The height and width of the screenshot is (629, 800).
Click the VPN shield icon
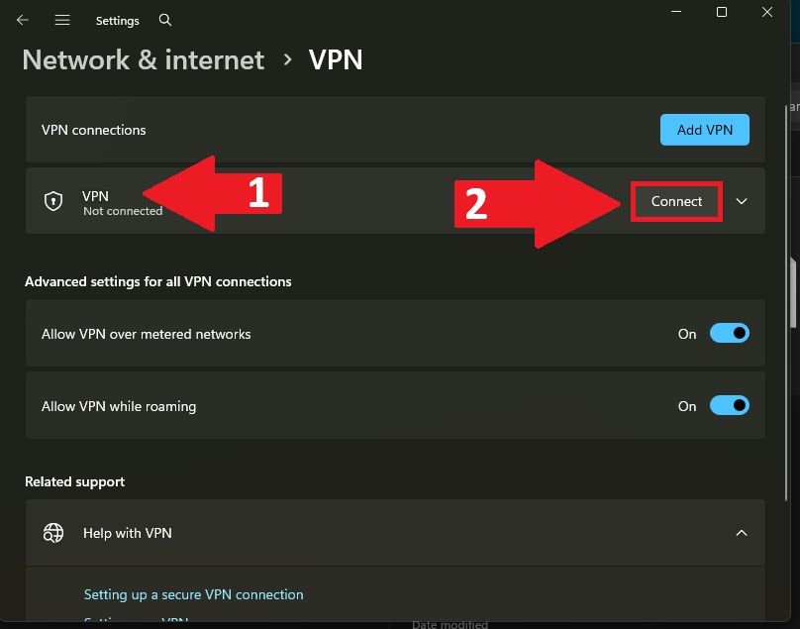coord(53,202)
